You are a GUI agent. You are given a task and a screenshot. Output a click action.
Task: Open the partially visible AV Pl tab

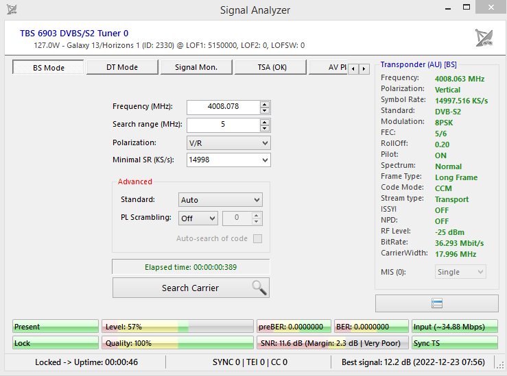coord(328,67)
